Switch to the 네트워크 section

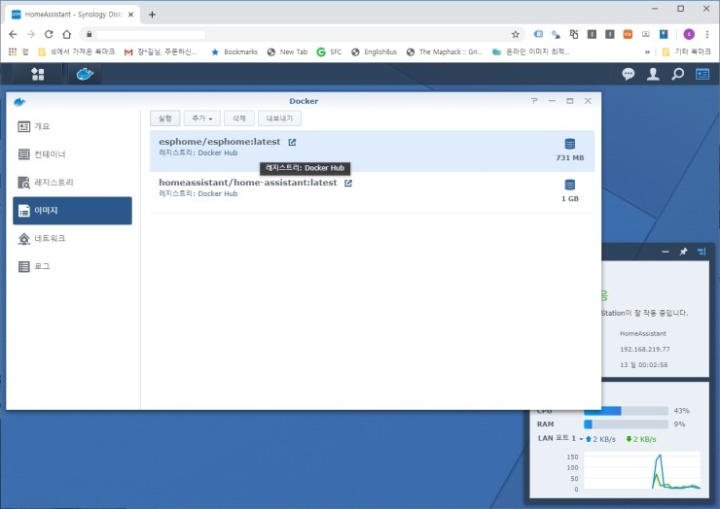(72, 238)
